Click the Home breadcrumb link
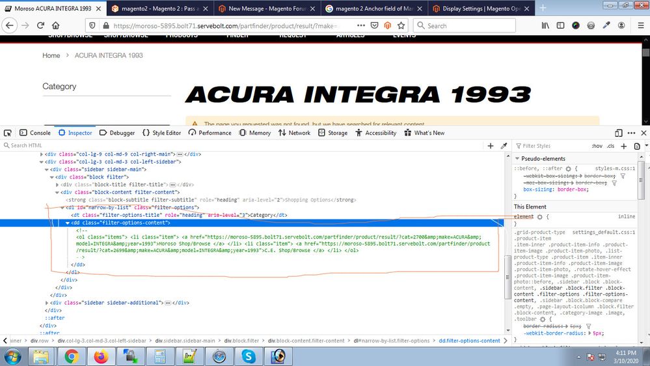The image size is (650, 366). click(x=51, y=55)
